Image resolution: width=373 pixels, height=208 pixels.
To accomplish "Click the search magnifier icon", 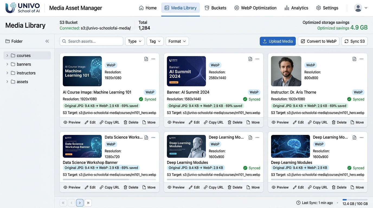I will point(64,41).
